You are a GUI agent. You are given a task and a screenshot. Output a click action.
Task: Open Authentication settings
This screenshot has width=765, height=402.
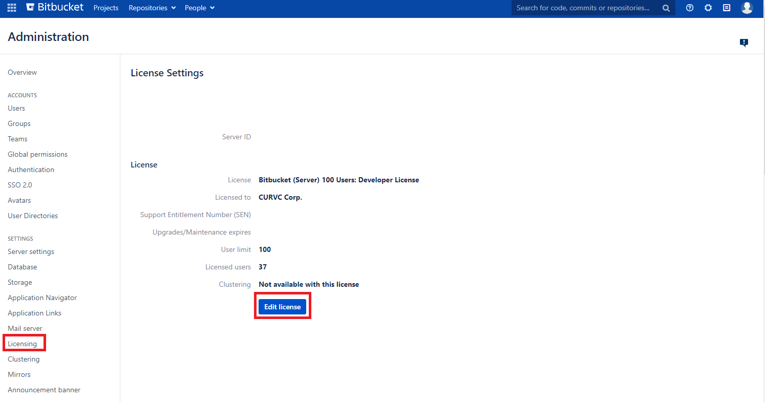pos(31,170)
